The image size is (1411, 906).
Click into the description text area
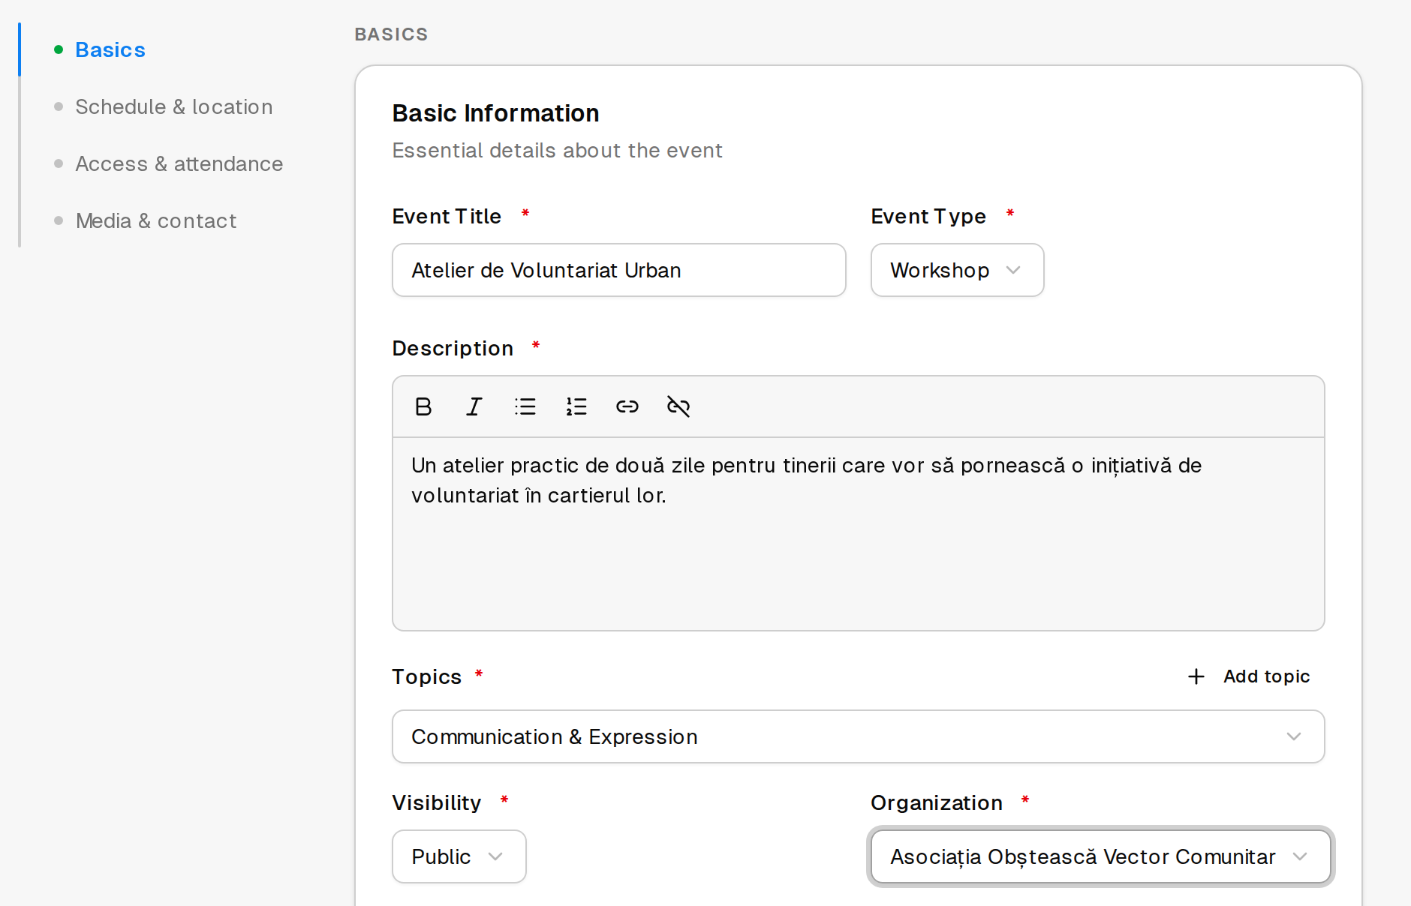858,533
